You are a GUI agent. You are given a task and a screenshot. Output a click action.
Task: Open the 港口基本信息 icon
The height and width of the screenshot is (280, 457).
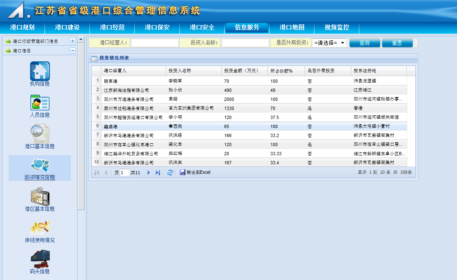click(40, 134)
